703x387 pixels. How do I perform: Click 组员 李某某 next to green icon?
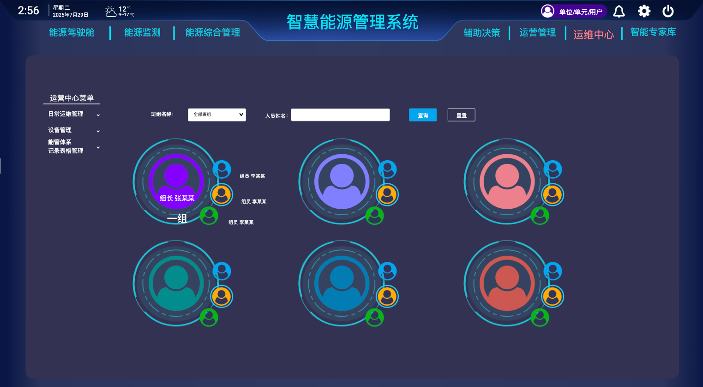click(x=241, y=223)
